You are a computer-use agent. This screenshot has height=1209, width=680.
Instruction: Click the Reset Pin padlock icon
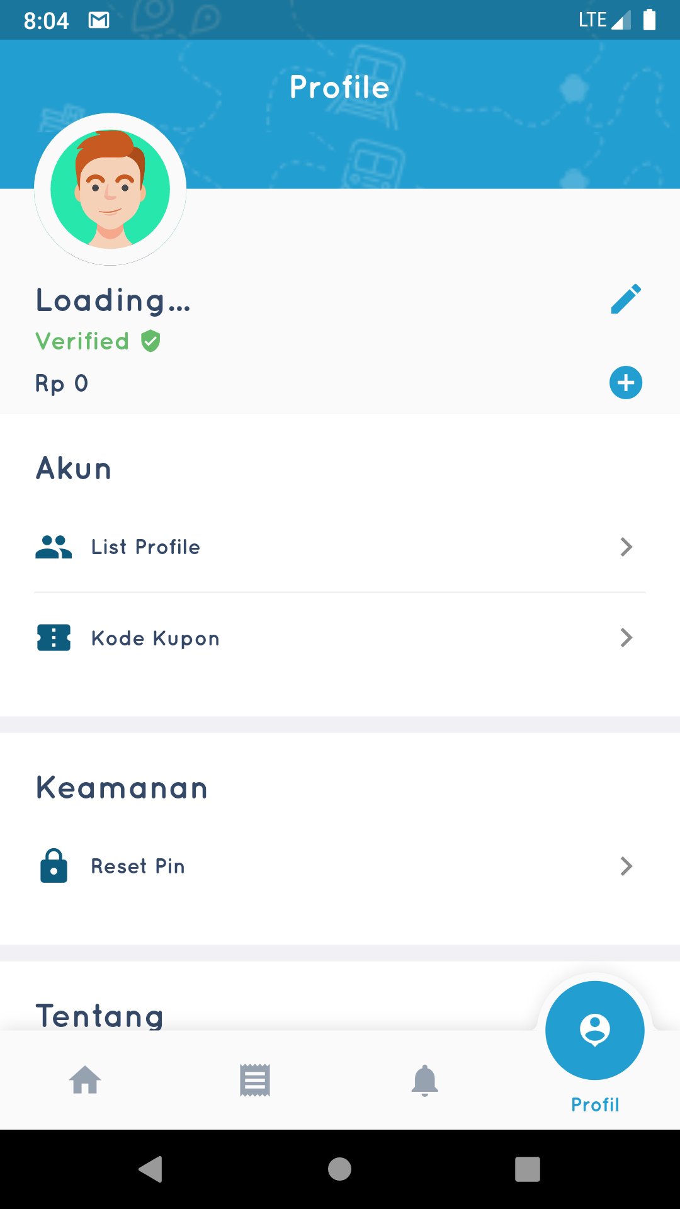(54, 866)
